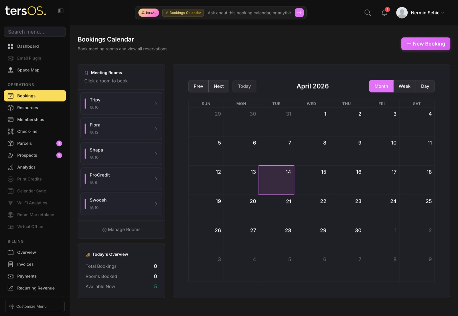Switch calendar to Day view
This screenshot has width=458, height=316.
(425, 86)
